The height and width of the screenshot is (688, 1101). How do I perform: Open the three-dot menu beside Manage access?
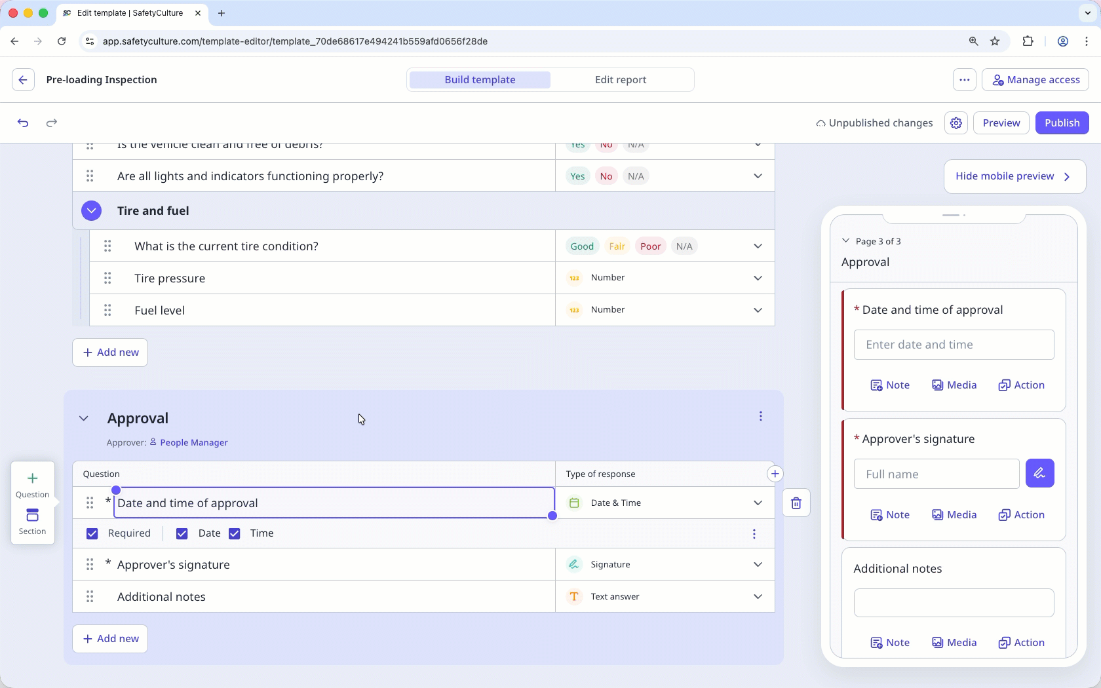click(965, 80)
